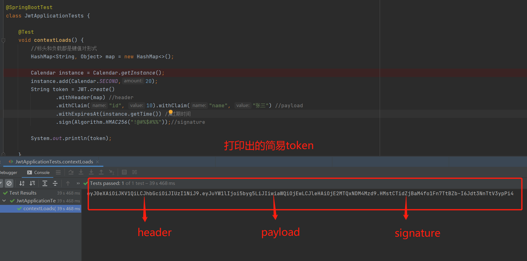Click the Previous Failed Test arrow
The image size is (527, 261).
pos(68,183)
